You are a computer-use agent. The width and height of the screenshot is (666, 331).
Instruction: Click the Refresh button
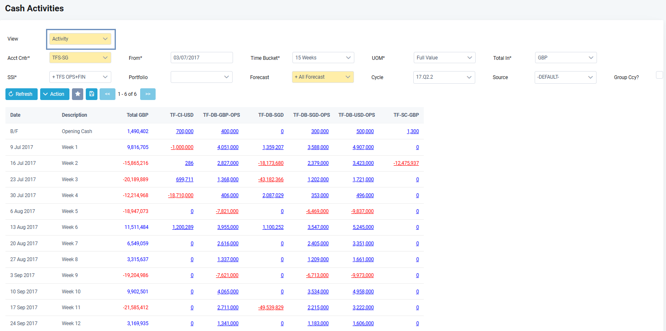tap(21, 94)
